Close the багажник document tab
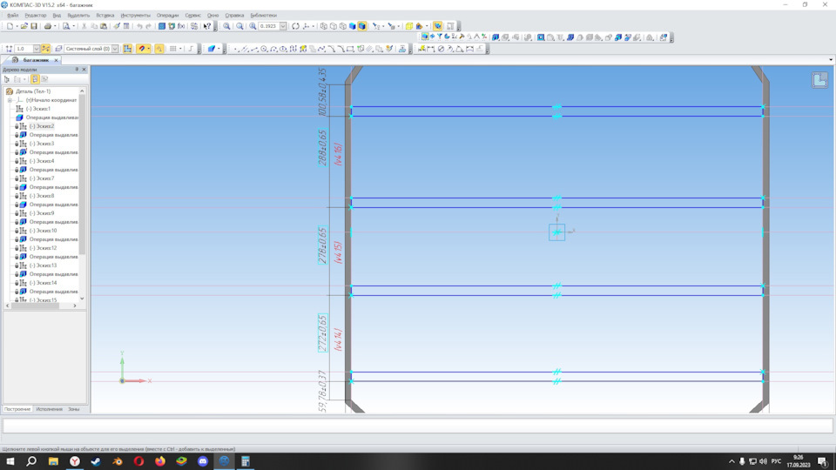The height and width of the screenshot is (470, 836). point(57,60)
